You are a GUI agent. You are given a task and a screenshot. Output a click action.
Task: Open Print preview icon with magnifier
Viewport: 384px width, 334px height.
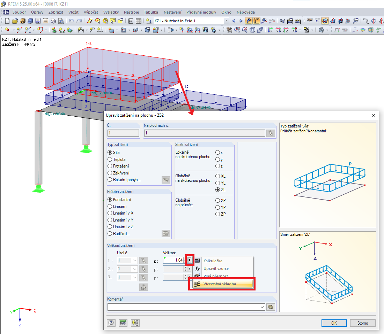(61, 21)
